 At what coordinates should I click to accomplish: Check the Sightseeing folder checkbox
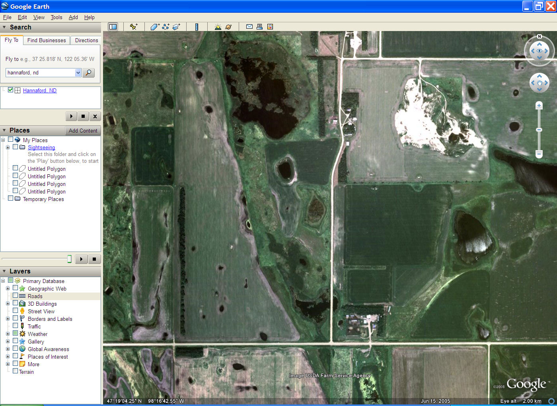(x=15, y=146)
